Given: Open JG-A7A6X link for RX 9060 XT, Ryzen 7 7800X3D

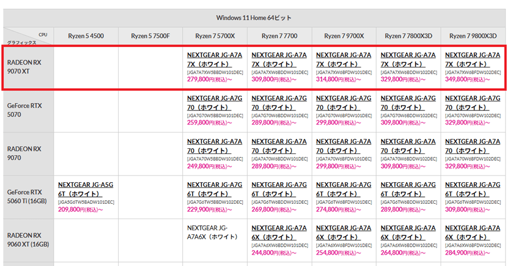Looking at the screenshot, I should pos(408,233).
